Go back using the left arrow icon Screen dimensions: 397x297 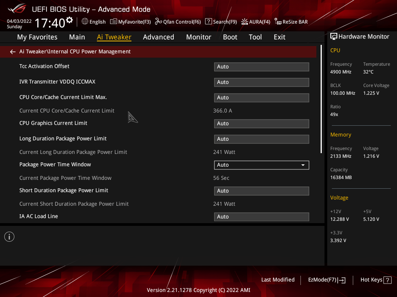coord(13,52)
